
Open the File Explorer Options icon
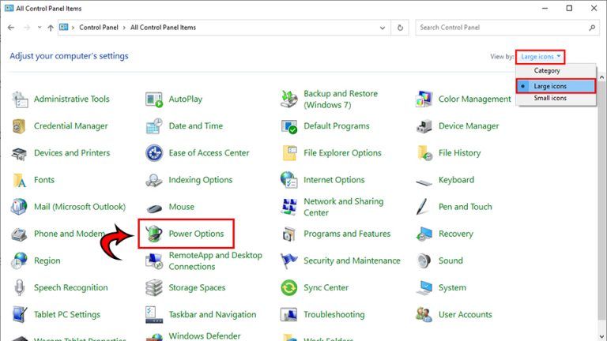(289, 152)
